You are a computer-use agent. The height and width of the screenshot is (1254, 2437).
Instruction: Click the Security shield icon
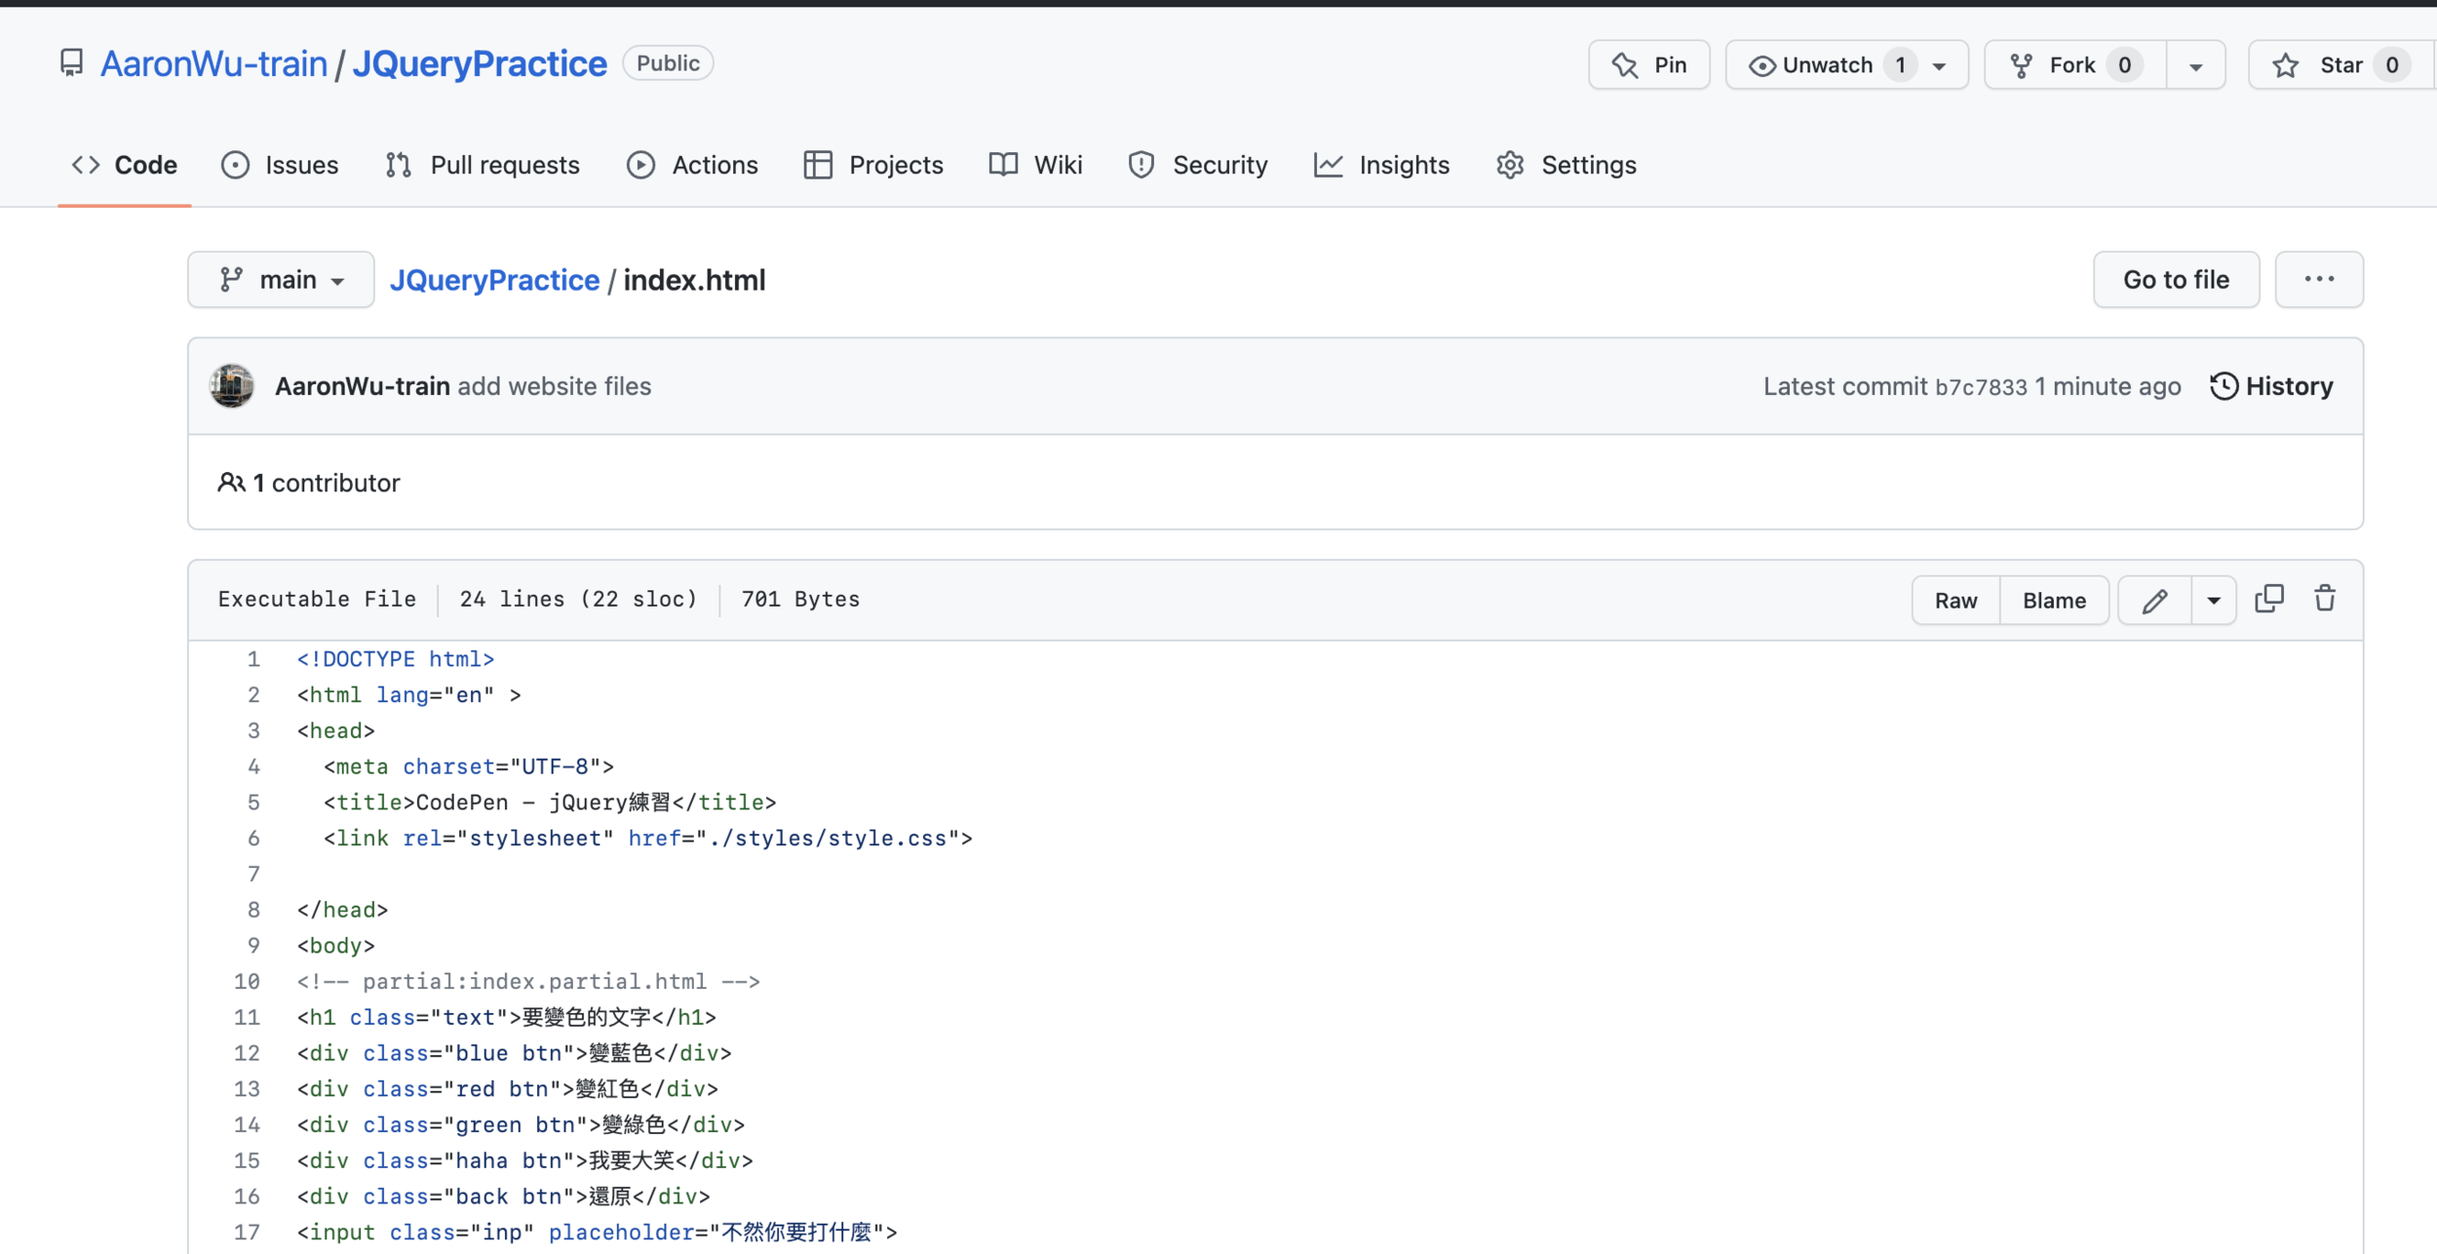tap(1141, 165)
